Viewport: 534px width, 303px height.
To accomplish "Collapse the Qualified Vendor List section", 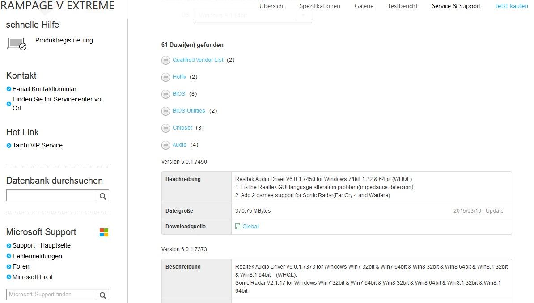I will pyautogui.click(x=165, y=60).
